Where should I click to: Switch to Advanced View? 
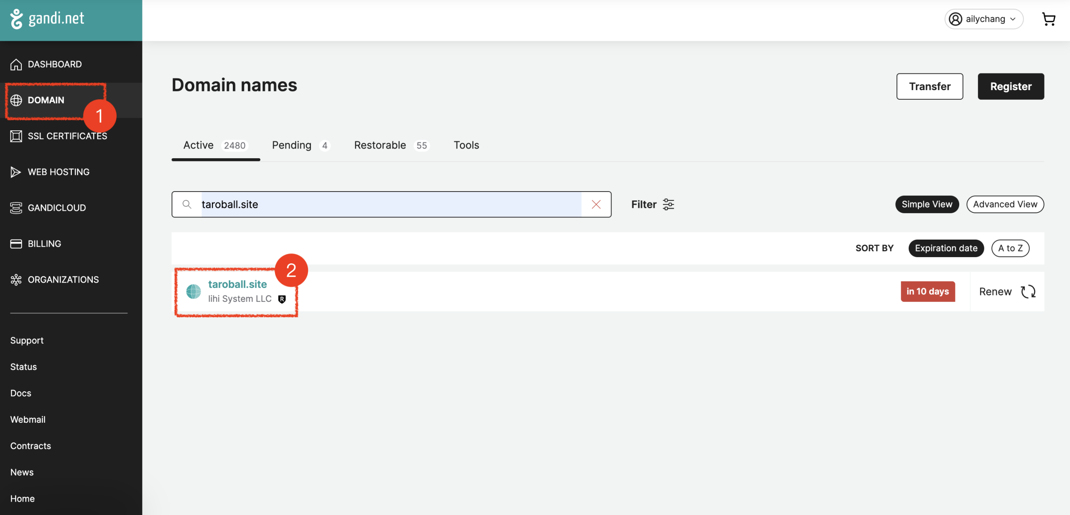[x=1005, y=204]
